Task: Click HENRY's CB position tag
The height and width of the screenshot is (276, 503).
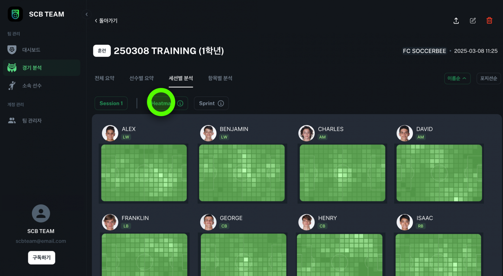Action: click(322, 226)
